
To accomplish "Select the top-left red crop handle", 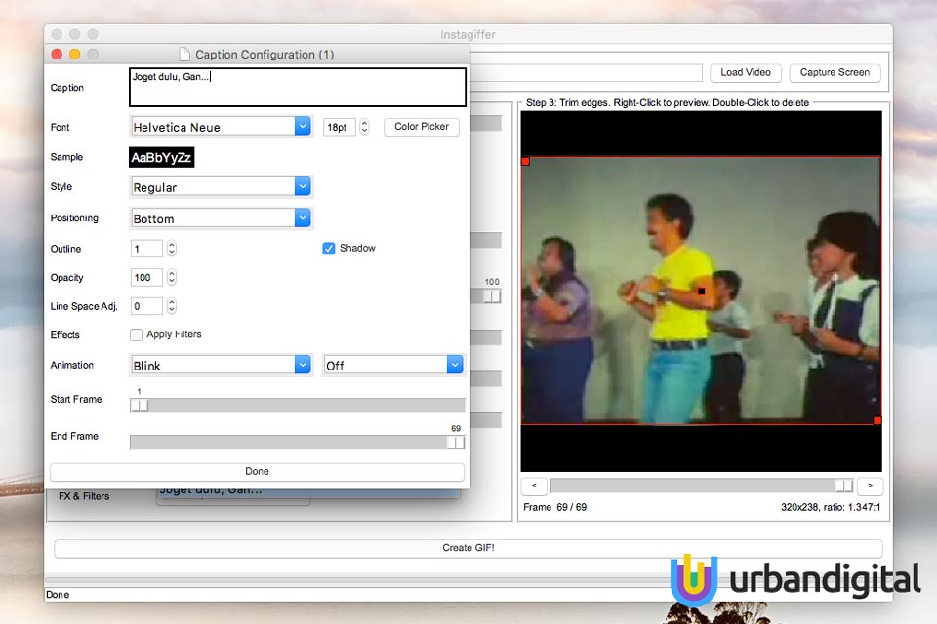I will pyautogui.click(x=526, y=161).
